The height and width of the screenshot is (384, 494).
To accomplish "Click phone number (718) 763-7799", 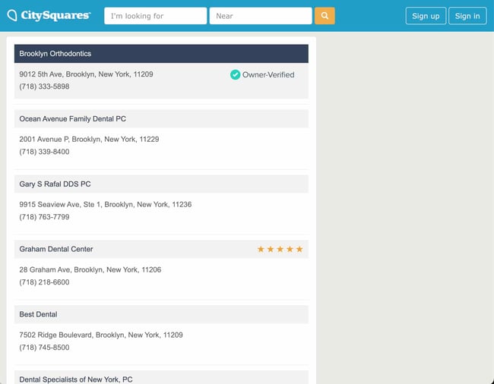I will (x=44, y=217).
